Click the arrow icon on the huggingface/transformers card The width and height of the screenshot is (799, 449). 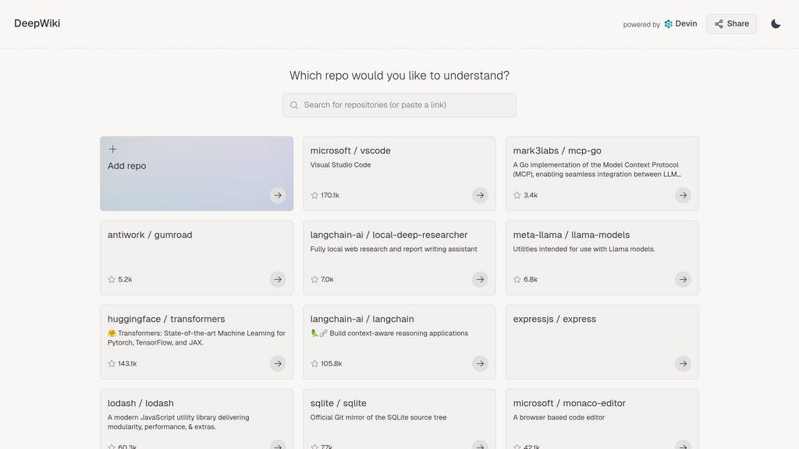(x=278, y=363)
